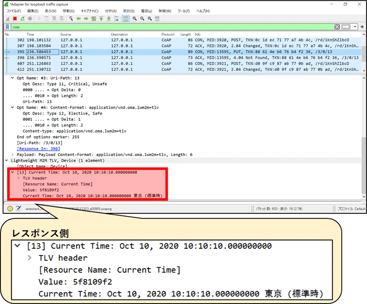Select packet 302 CON POST row
This screenshot has height=304, width=367.
tap(183, 40)
